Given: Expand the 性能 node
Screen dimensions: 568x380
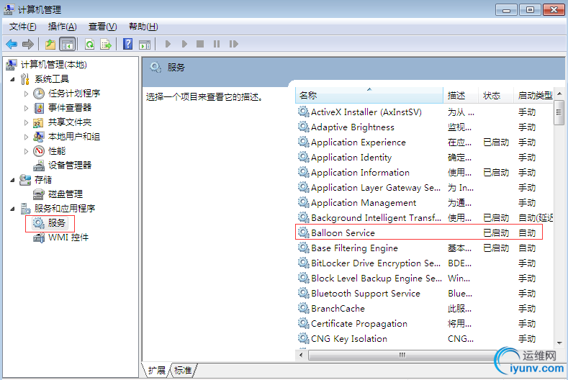Looking at the screenshot, I should click(x=26, y=151).
